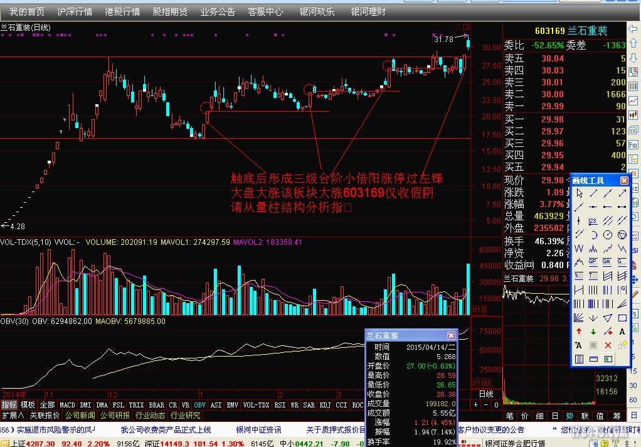
Task: Open 沪深行情 menu
Action: click(75, 12)
